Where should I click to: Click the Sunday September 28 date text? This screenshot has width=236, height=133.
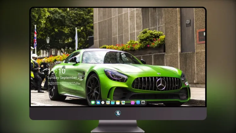65,78
